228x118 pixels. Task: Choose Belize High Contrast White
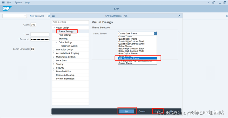[x=137, y=51]
